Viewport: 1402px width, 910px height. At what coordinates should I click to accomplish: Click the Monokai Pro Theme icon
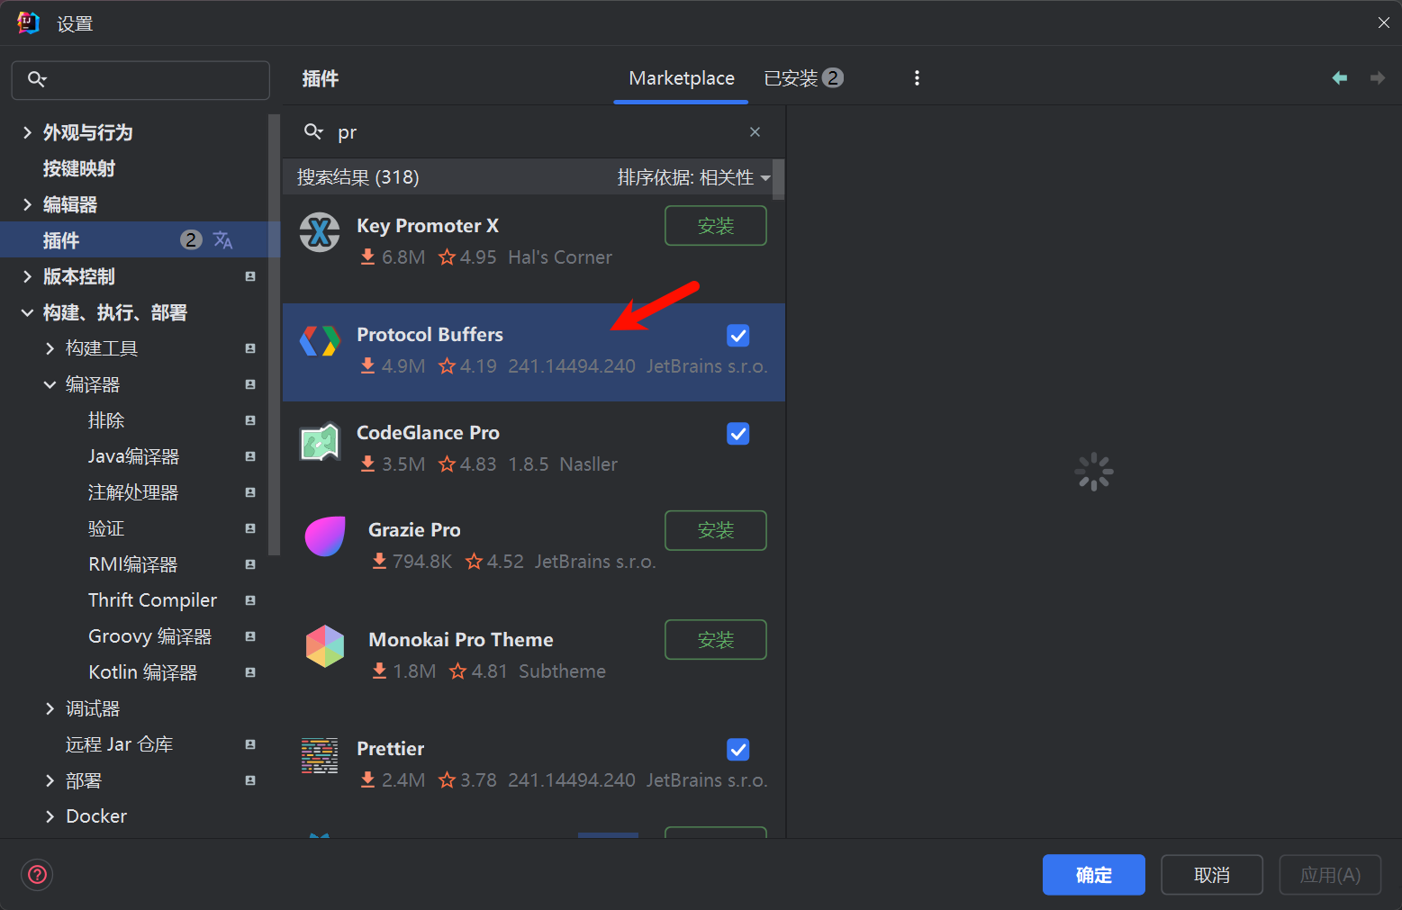325,646
